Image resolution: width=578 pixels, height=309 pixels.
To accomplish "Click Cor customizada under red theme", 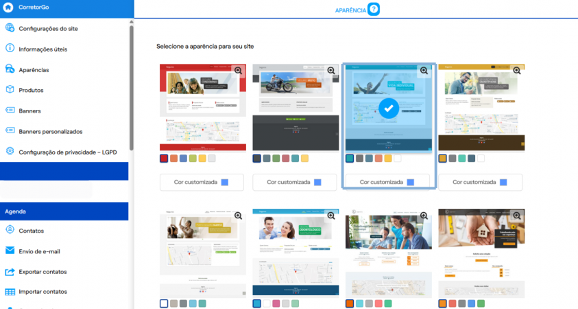I will pyautogui.click(x=202, y=183).
